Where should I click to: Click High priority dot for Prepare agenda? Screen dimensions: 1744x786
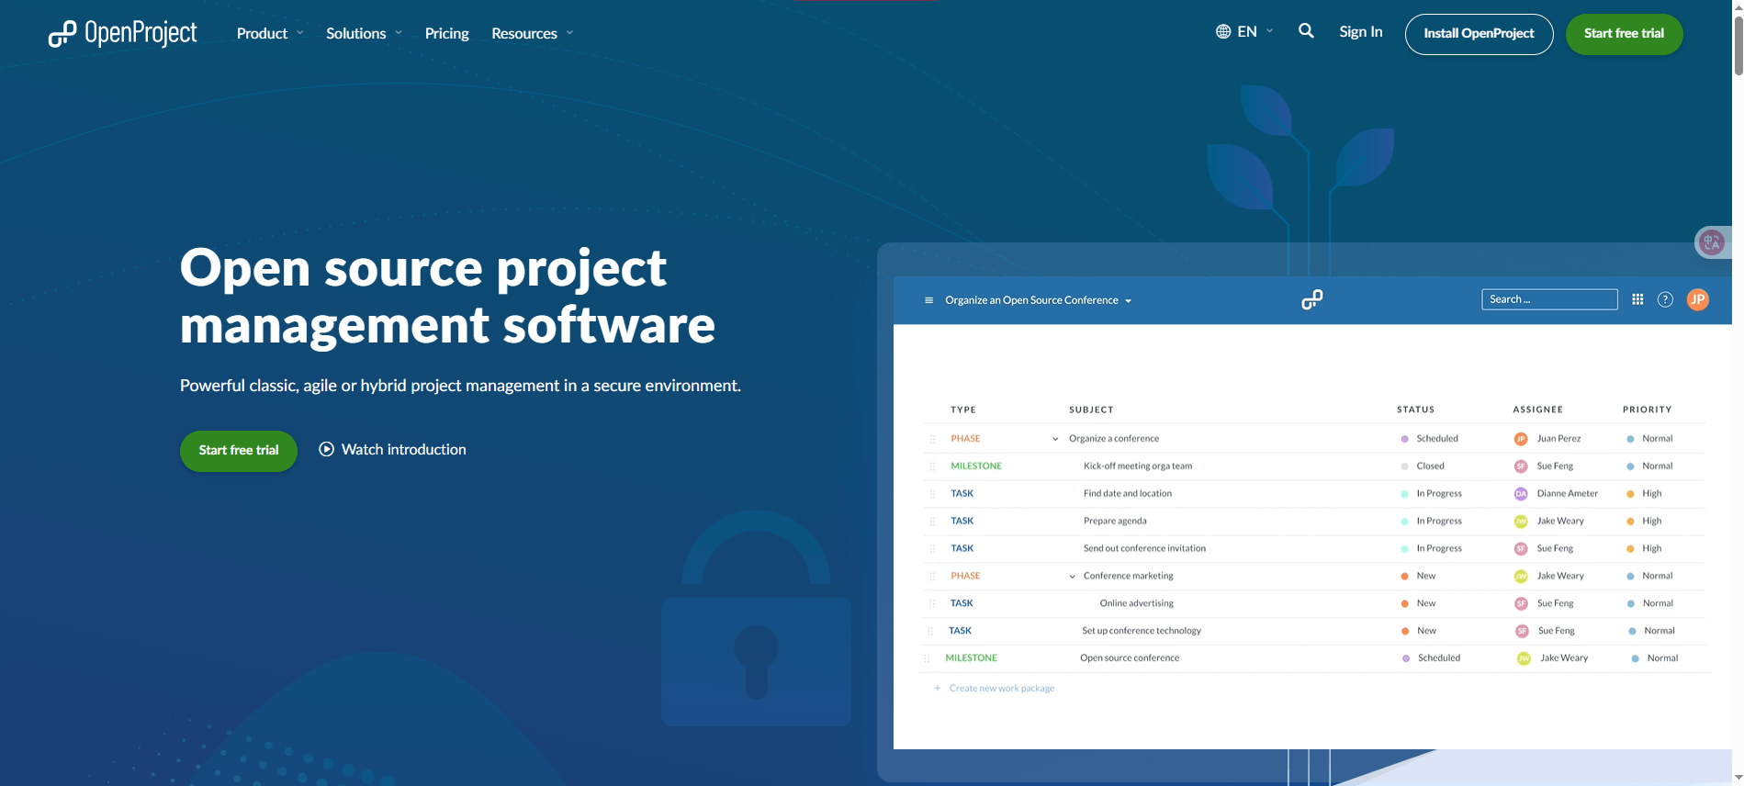click(x=1630, y=522)
